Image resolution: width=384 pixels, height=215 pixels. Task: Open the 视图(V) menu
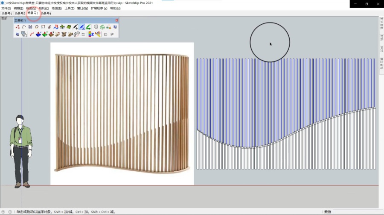31,8
